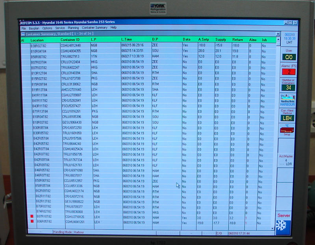Select container TRLU1767334

coord(73,160)
